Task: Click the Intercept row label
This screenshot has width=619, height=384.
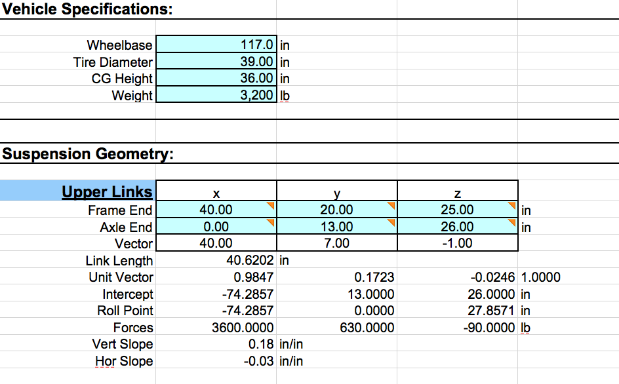Action: (x=127, y=294)
